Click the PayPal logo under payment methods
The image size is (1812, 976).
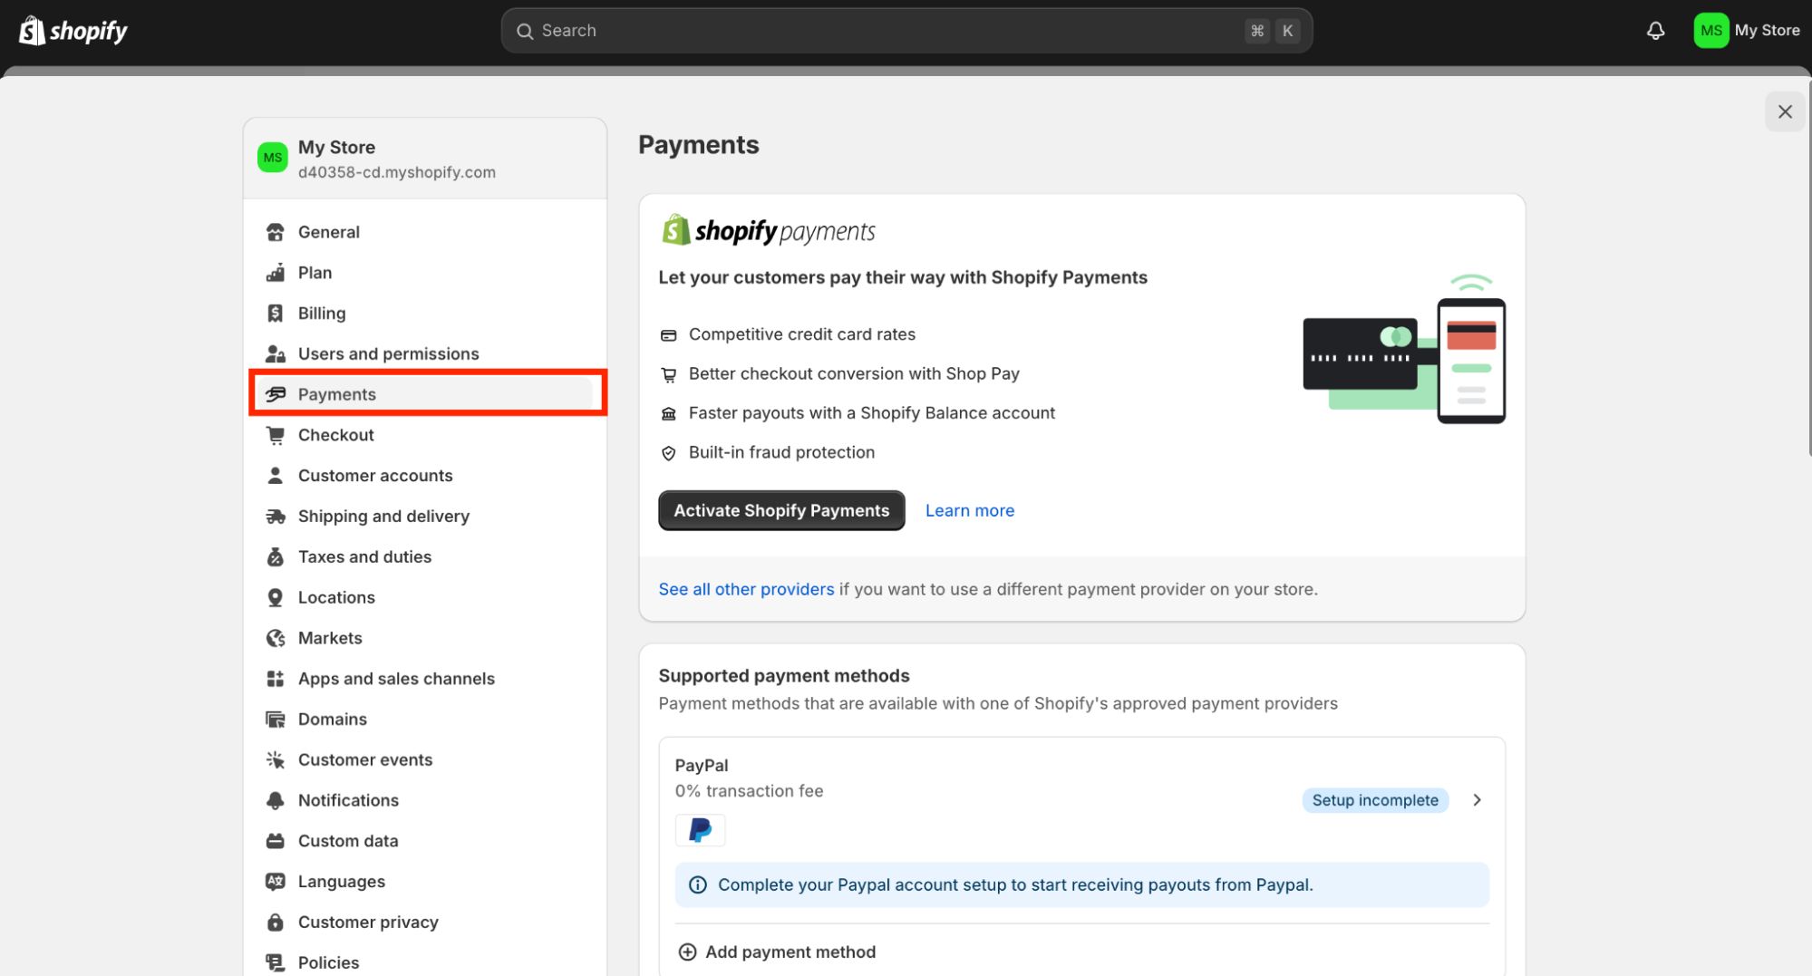pos(700,829)
